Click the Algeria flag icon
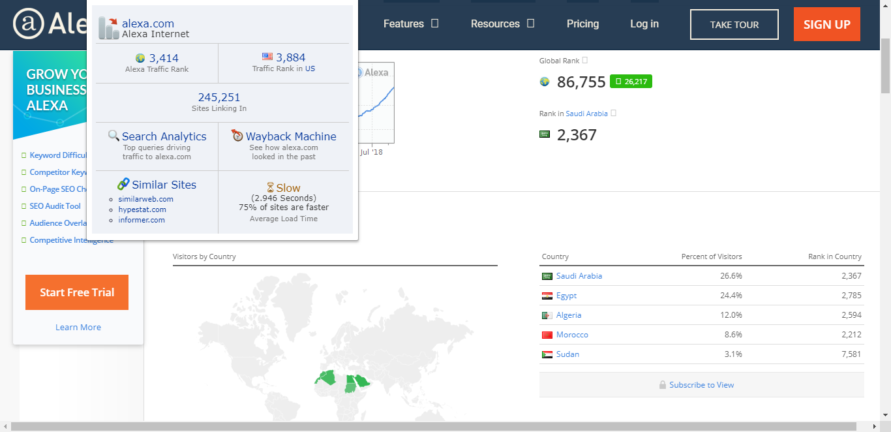The width and height of the screenshot is (891, 432). point(547,315)
